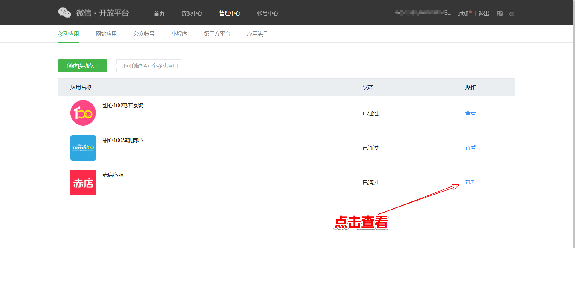Click the 赤店客服 app name

click(x=113, y=175)
